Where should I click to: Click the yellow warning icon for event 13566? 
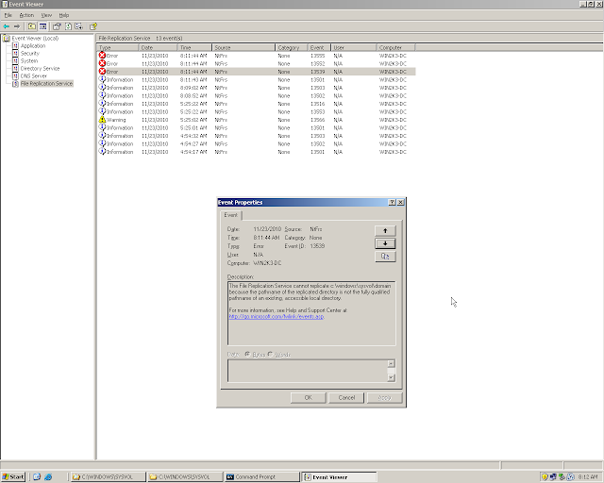pyautogui.click(x=103, y=120)
